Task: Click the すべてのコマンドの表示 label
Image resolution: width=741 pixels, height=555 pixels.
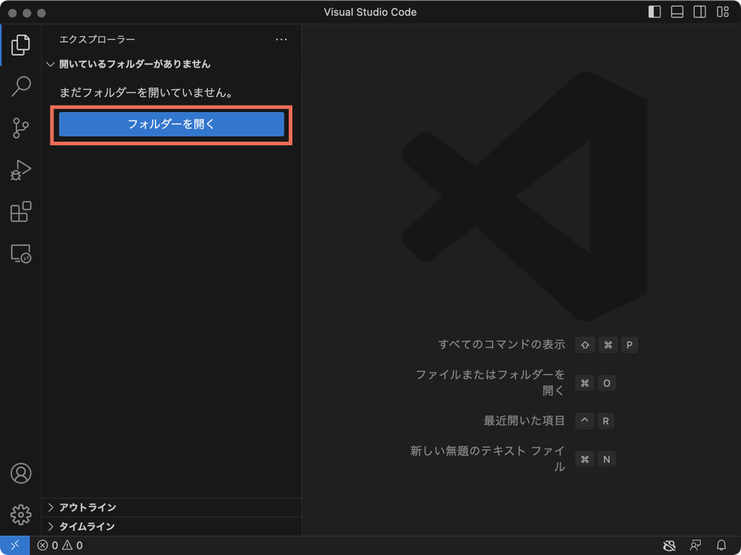Action: (502, 345)
